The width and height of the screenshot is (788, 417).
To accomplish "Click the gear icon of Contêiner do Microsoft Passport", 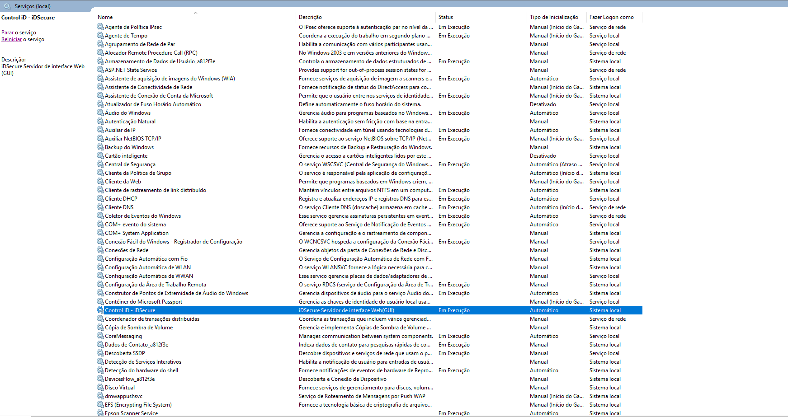I will (100, 302).
